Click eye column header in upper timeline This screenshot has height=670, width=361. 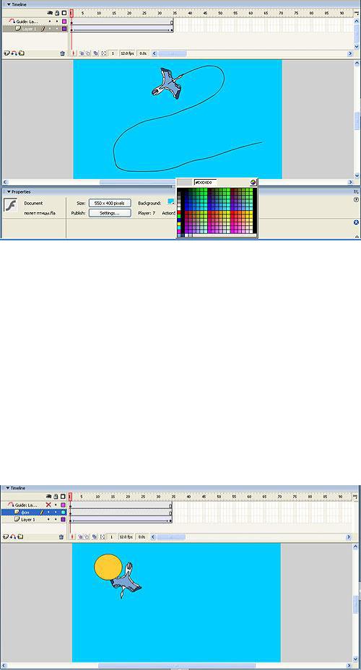50,13
